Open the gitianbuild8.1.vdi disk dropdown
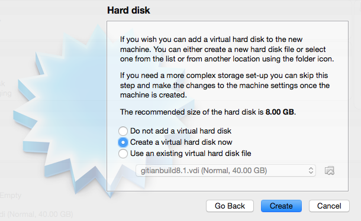The image size is (361, 221). pos(225,171)
